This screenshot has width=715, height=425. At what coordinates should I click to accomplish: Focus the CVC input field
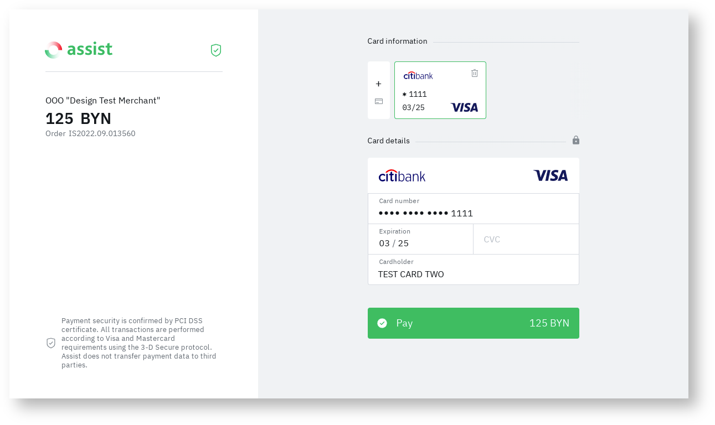click(526, 240)
